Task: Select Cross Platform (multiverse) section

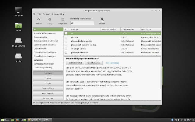Action: point(48,52)
